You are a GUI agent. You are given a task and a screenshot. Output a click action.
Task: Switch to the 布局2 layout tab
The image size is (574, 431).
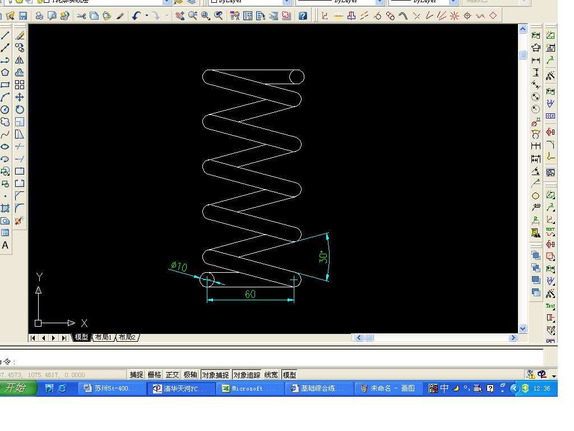coord(127,337)
